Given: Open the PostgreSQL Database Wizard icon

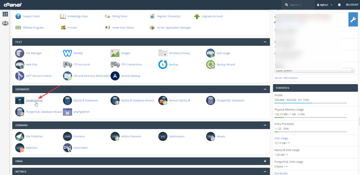Looking at the screenshot, I should [x=20, y=112].
